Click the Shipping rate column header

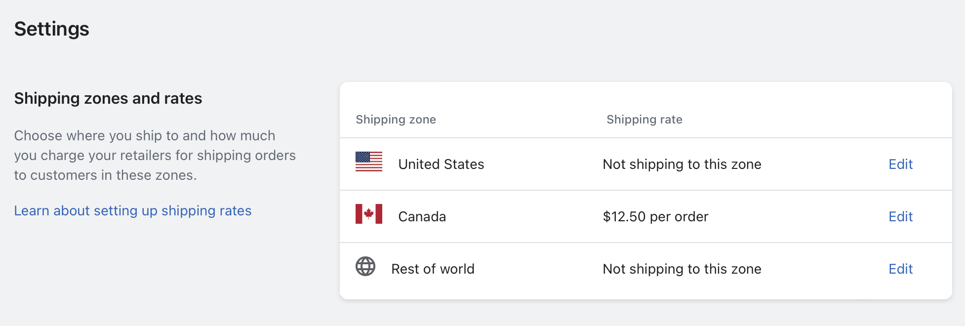644,120
